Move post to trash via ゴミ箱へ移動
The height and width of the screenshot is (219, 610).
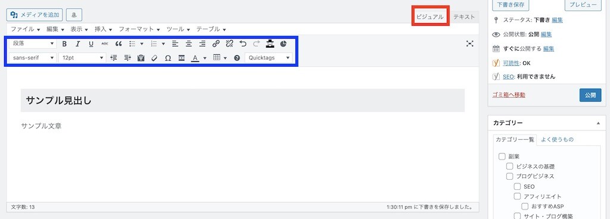(509, 95)
